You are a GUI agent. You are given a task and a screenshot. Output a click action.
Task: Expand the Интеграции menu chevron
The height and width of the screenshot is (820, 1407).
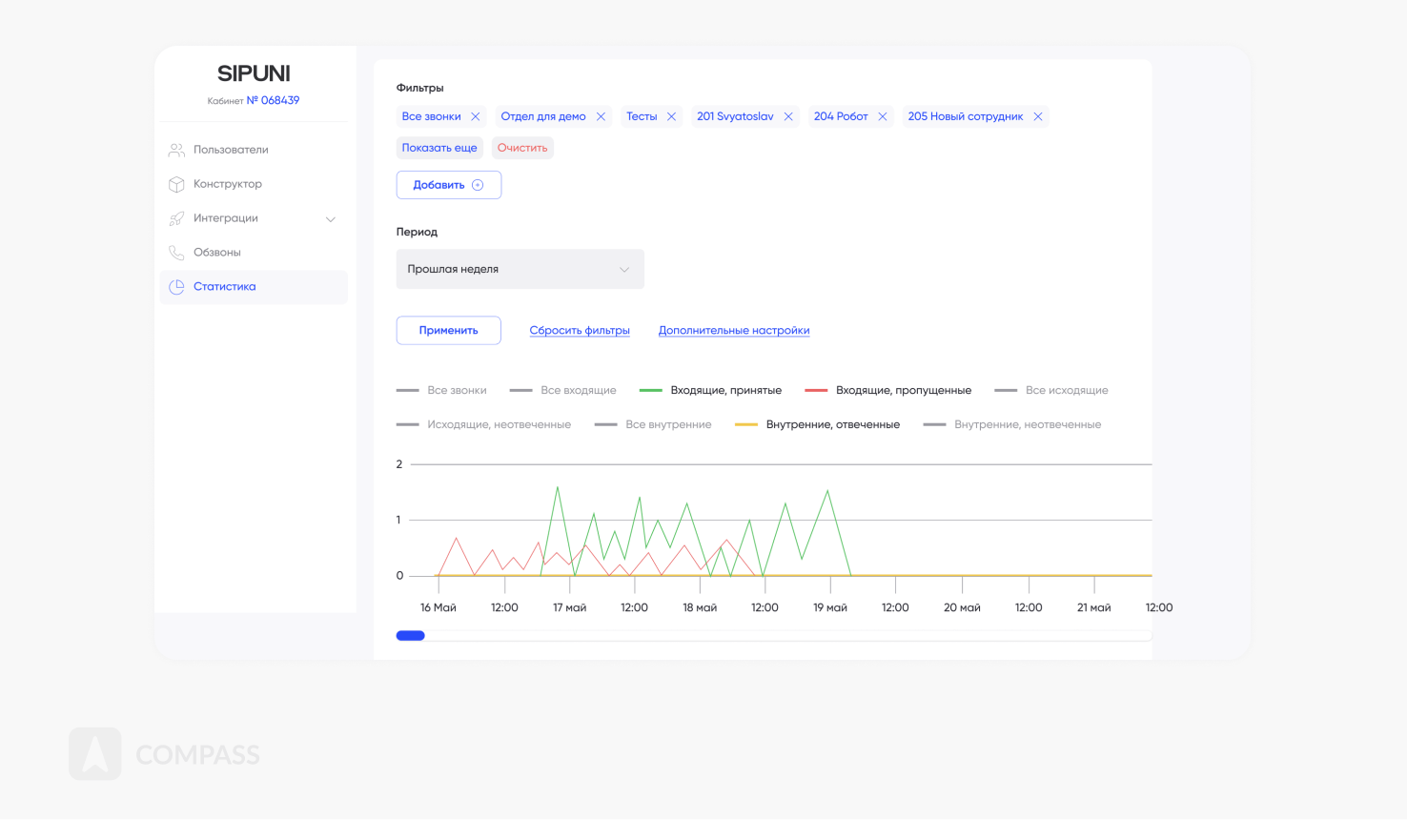pos(331,219)
